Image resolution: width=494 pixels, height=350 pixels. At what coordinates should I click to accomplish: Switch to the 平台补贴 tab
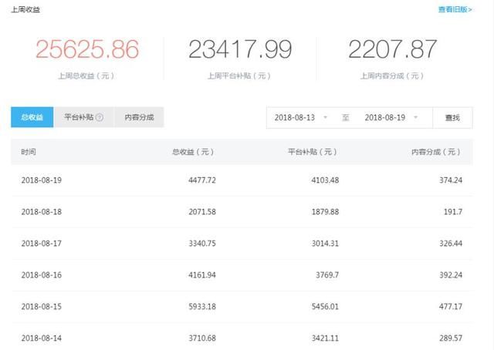coord(84,117)
